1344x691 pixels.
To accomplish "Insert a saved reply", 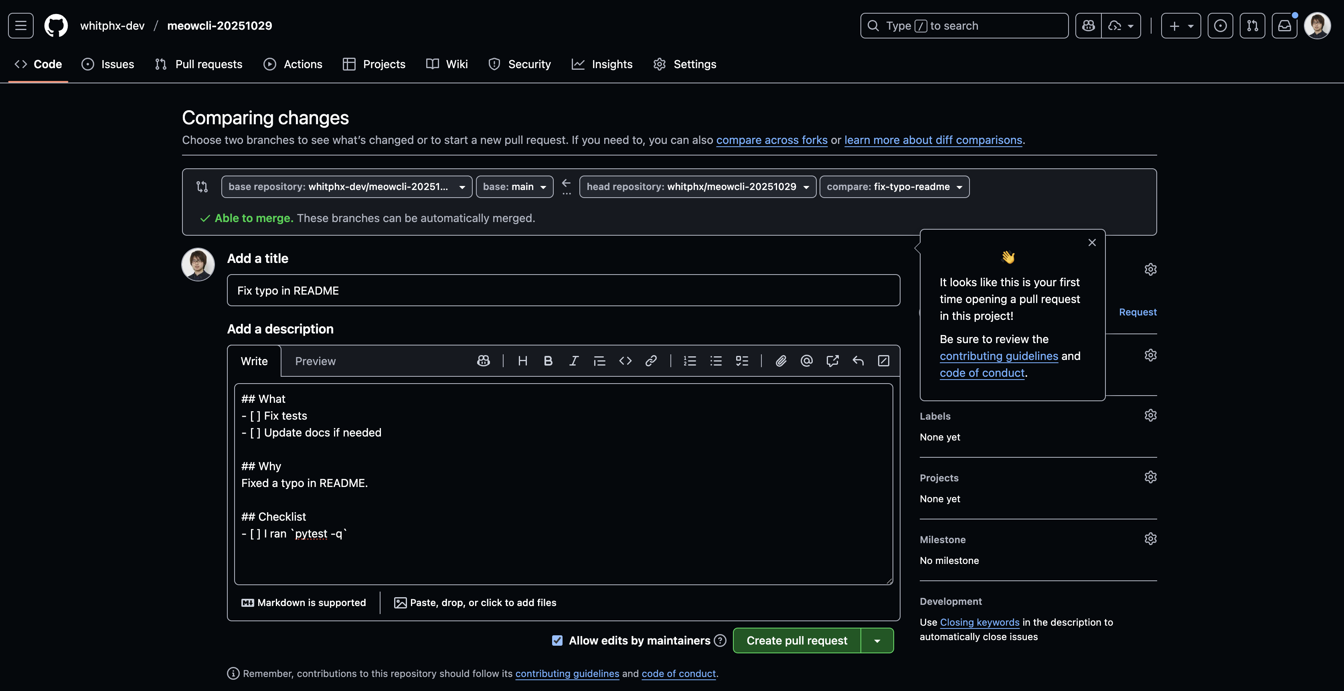I will click(858, 361).
